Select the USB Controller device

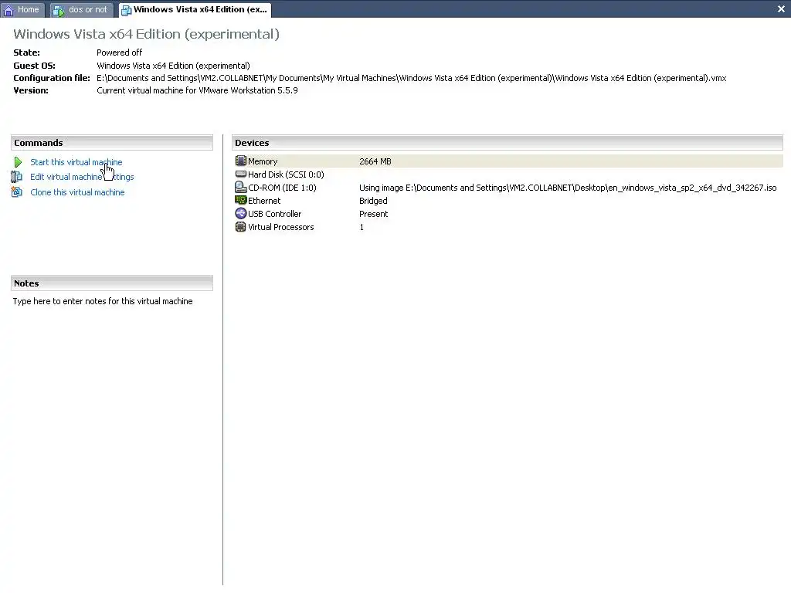coord(508,214)
